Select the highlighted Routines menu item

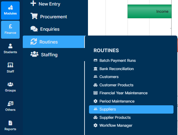click(x=54, y=42)
